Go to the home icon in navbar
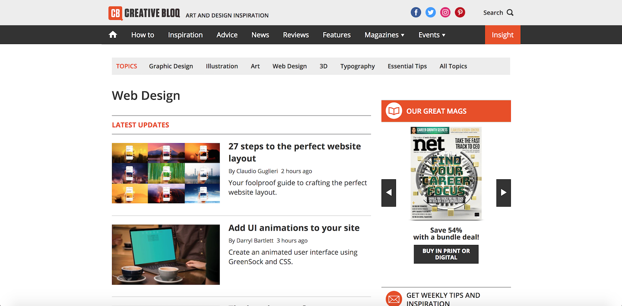Screen dimensions: 622x306 click(113, 35)
